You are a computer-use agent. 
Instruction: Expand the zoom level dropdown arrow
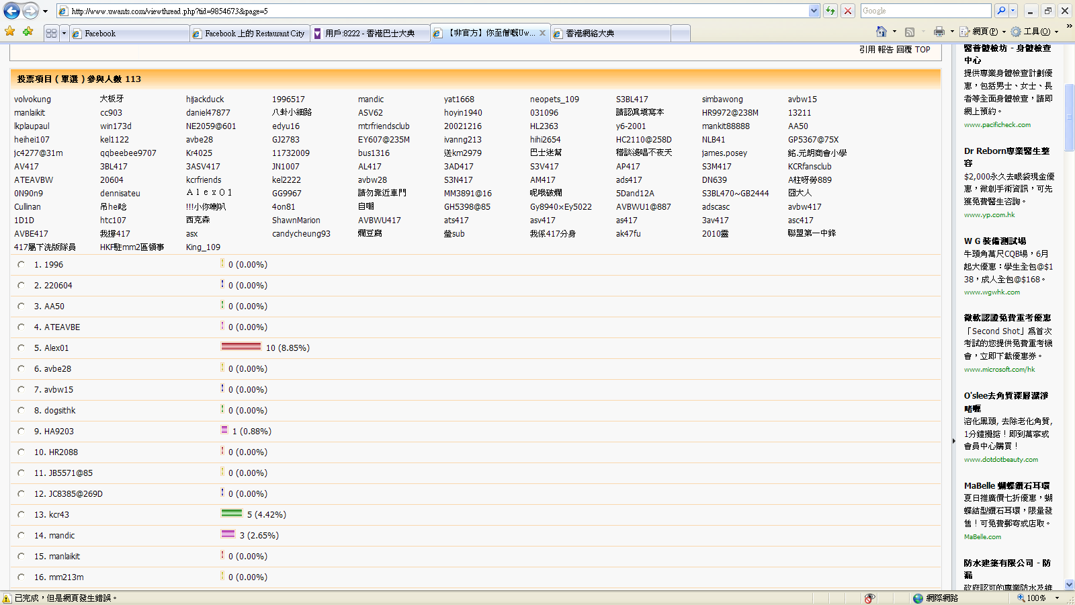click(1057, 598)
